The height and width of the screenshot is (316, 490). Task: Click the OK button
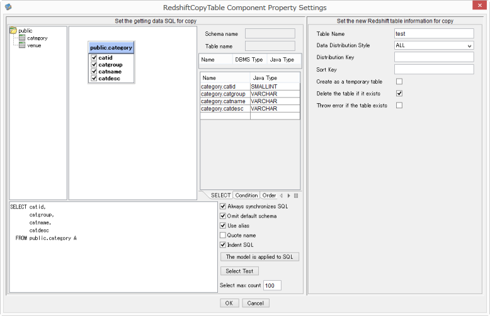pyautogui.click(x=229, y=303)
